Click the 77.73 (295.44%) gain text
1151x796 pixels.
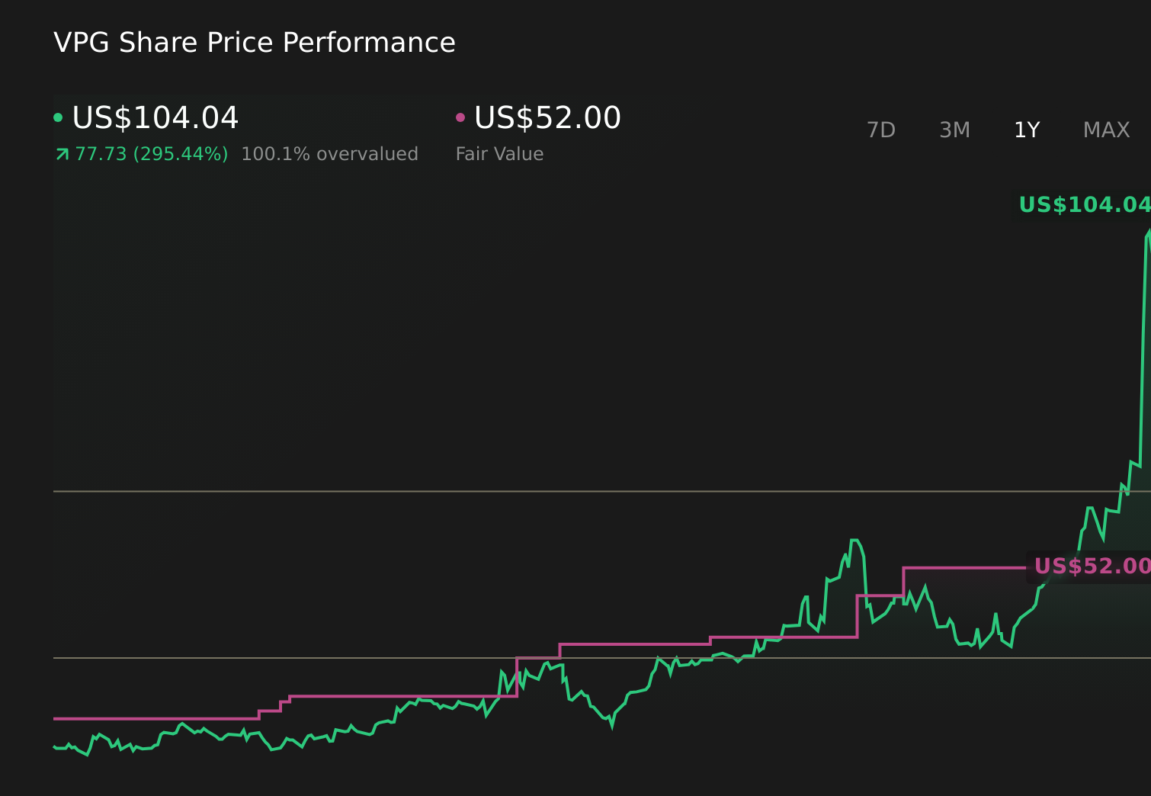(x=152, y=154)
